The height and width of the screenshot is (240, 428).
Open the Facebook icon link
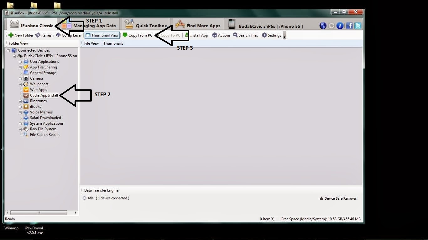[x=349, y=26]
